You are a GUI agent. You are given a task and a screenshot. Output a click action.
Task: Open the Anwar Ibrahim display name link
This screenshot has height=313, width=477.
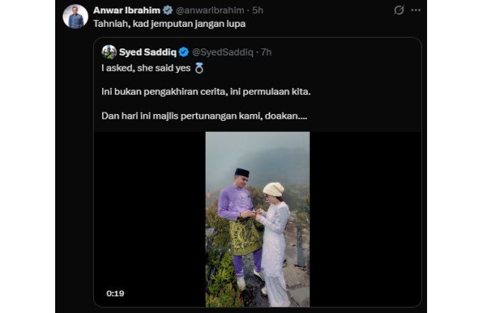pyautogui.click(x=127, y=10)
